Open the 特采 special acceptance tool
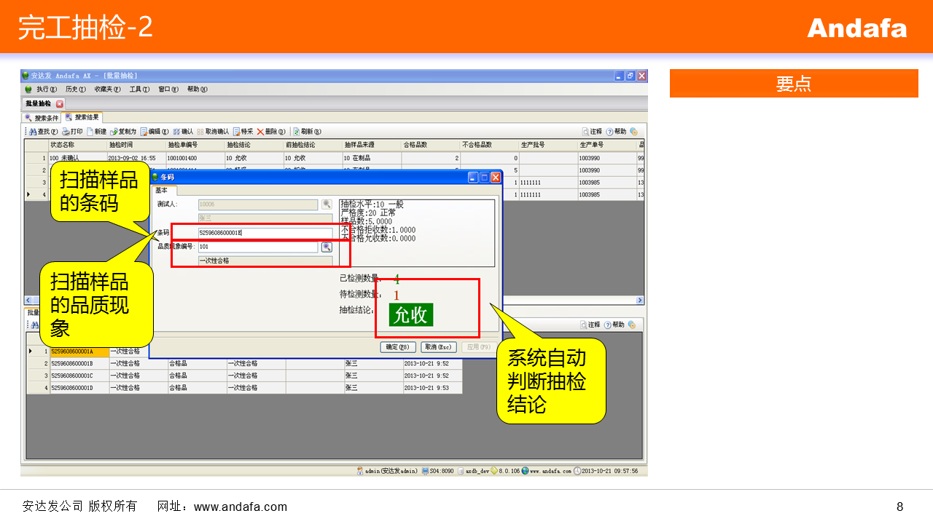933x524 pixels. tap(237, 132)
